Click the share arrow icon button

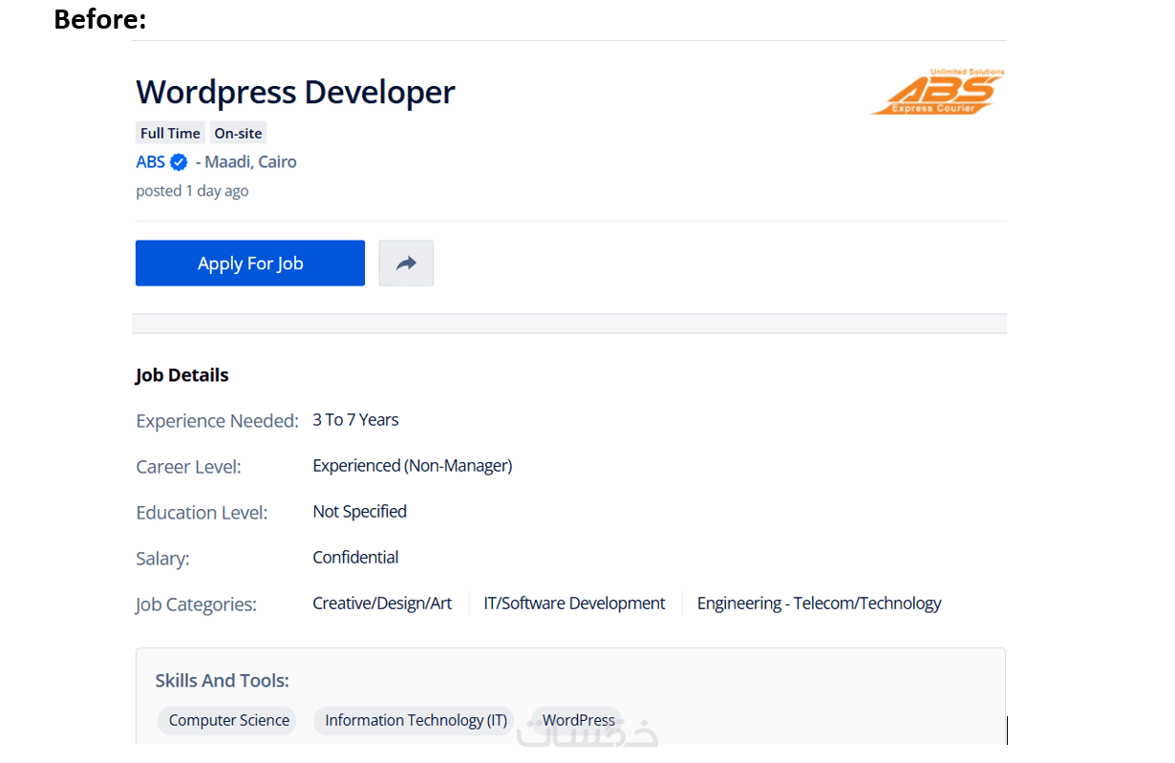406,263
